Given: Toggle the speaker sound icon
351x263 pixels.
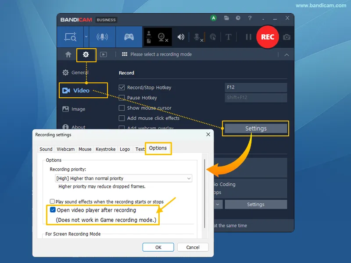Looking at the screenshot, I should tap(181, 37).
